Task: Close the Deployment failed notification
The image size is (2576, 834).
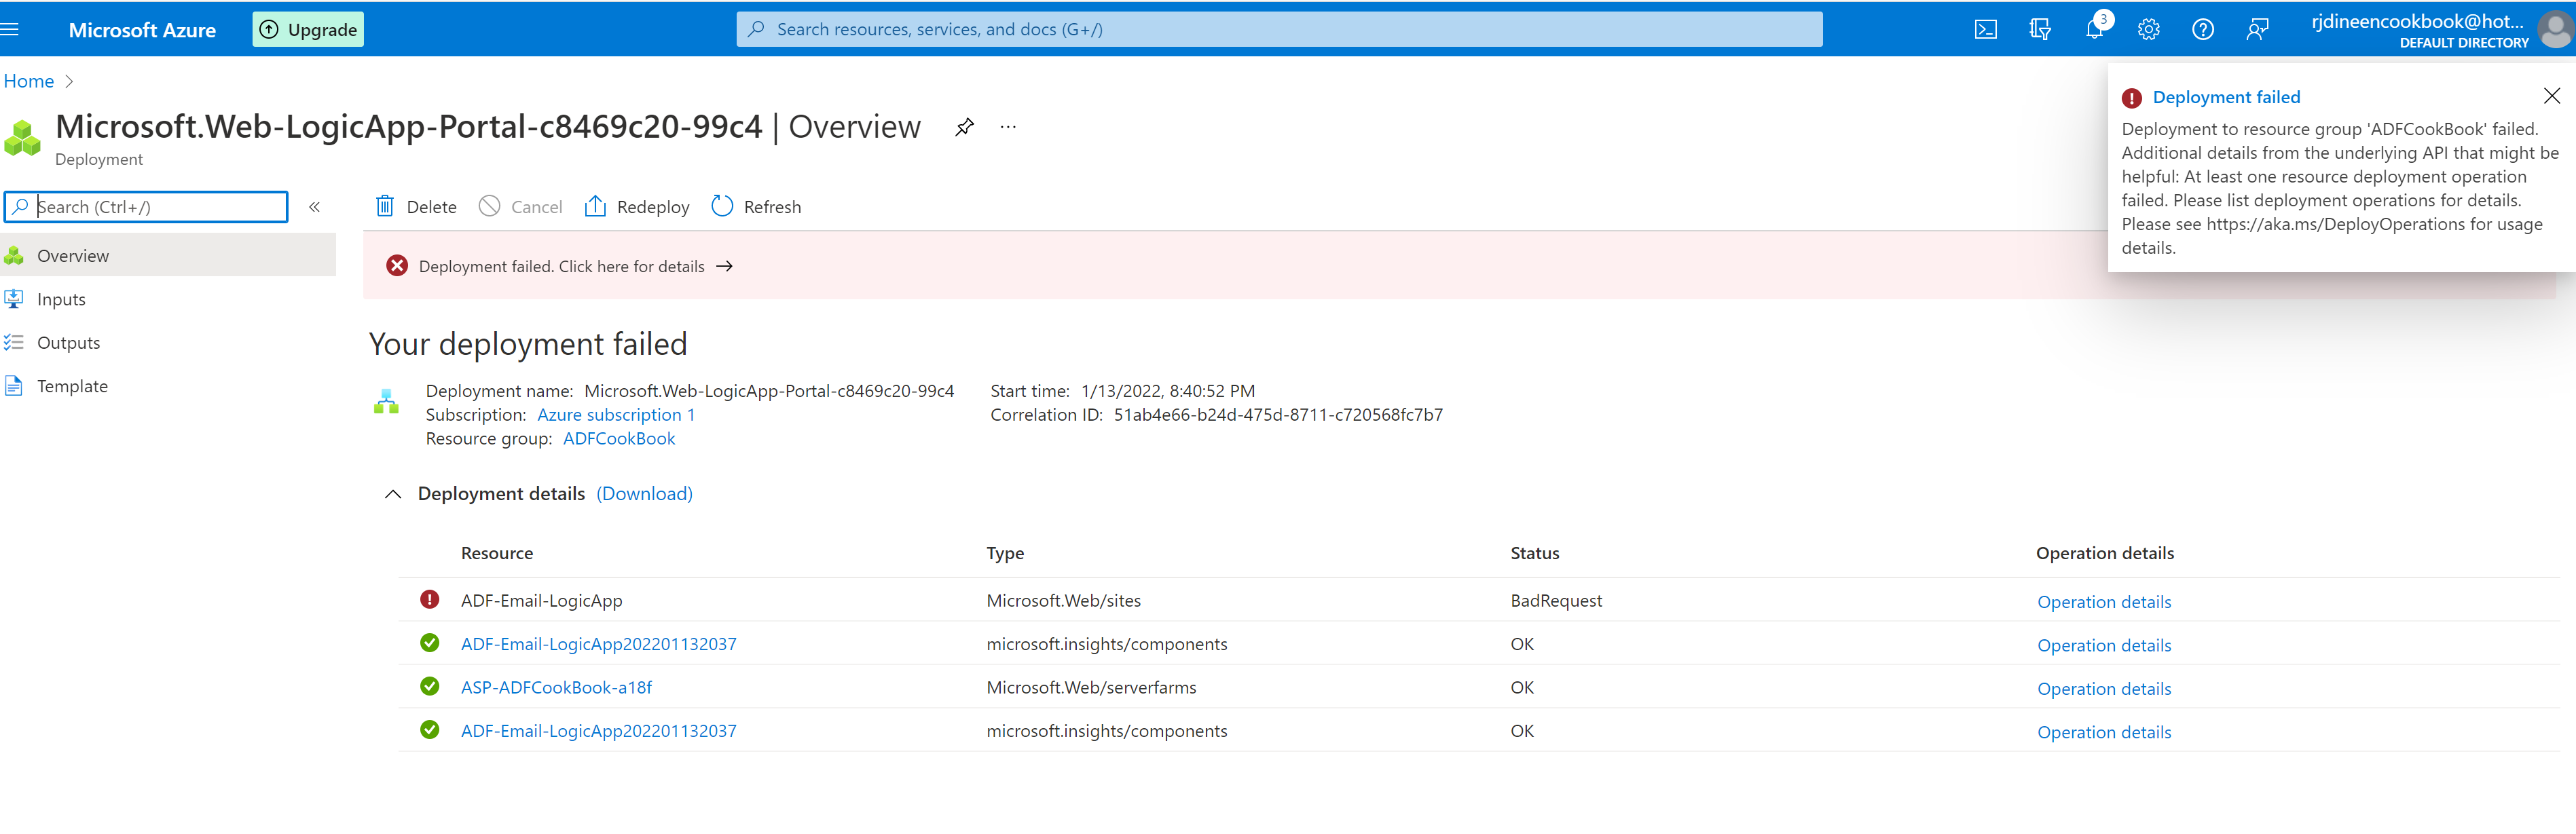Action: coord(2551,96)
